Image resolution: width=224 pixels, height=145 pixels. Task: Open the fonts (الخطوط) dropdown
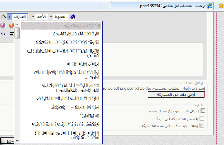[x=51, y=16]
